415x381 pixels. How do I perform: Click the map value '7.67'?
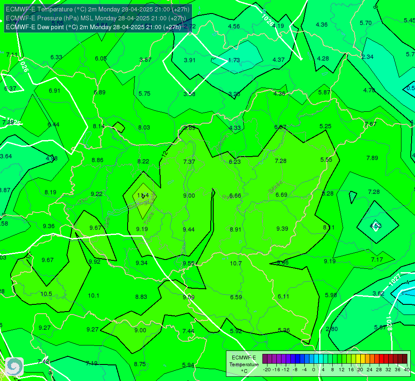(370, 124)
